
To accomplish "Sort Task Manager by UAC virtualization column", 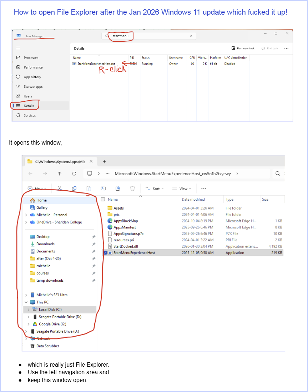I will pos(236,57).
